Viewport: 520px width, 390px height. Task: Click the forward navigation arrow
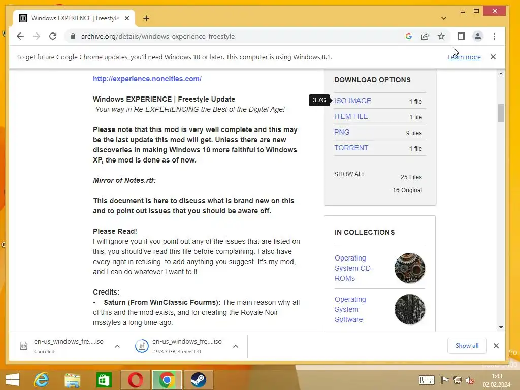[37, 36]
